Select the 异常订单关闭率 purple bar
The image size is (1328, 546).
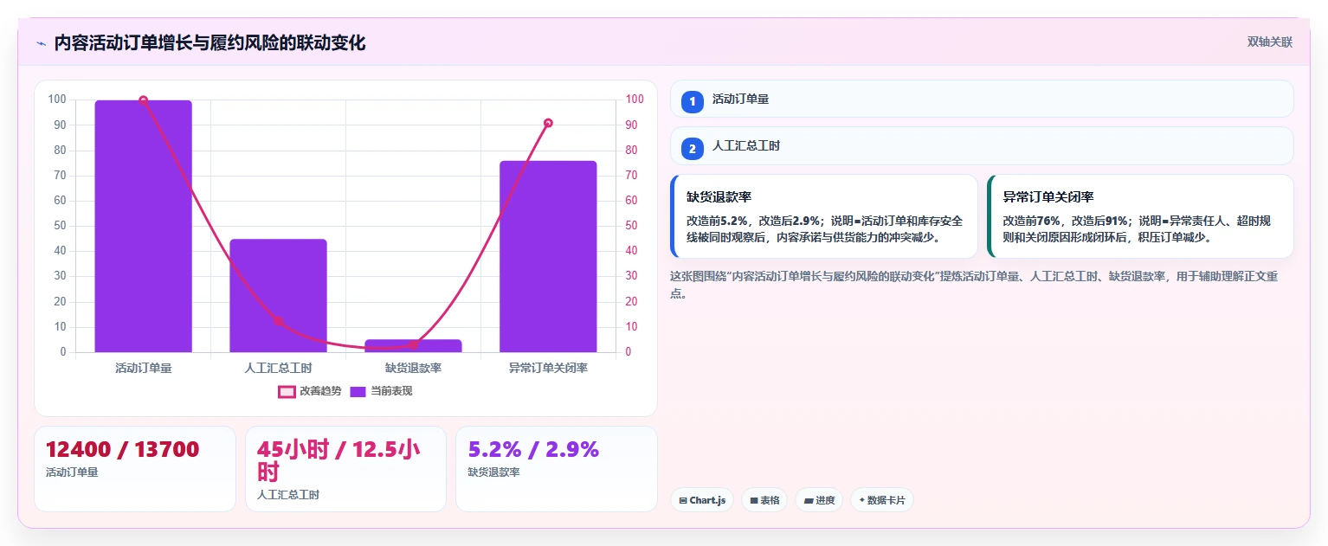[x=548, y=256]
